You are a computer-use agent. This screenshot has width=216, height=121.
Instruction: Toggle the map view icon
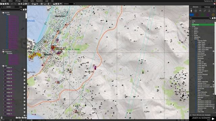point(56,4)
